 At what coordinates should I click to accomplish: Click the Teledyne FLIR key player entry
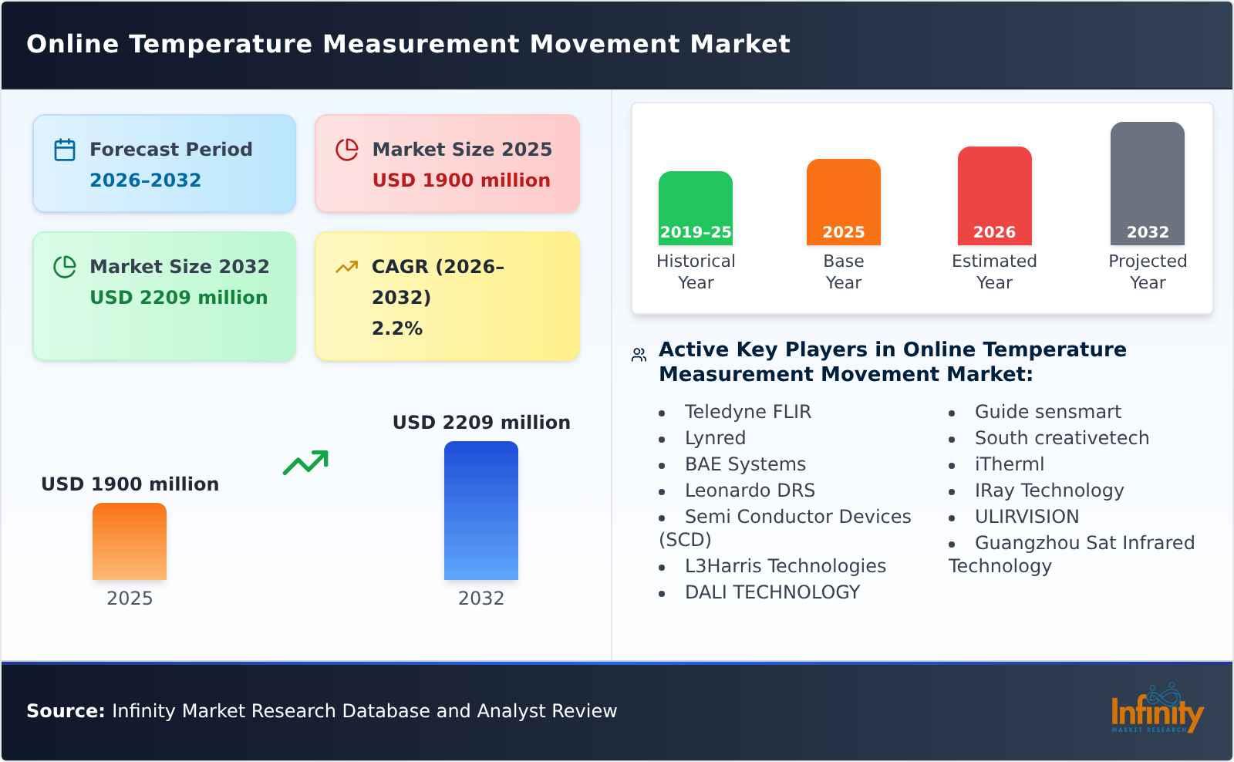pos(747,411)
